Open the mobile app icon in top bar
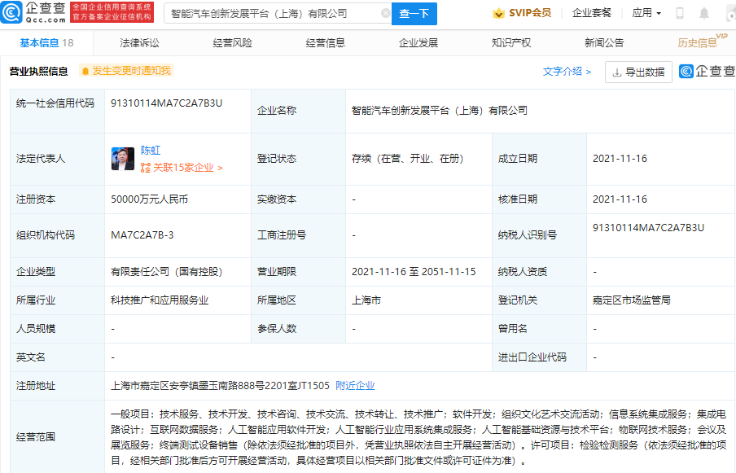 pyautogui.click(x=679, y=14)
